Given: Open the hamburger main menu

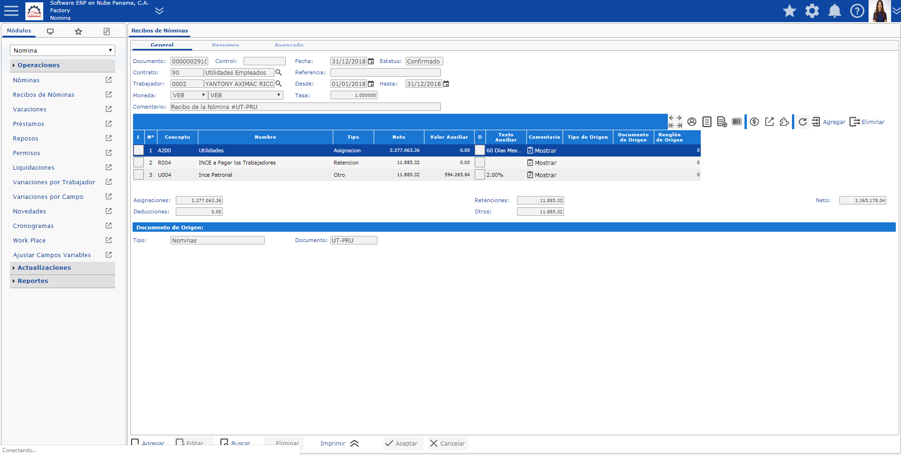Looking at the screenshot, I should pyautogui.click(x=11, y=11).
